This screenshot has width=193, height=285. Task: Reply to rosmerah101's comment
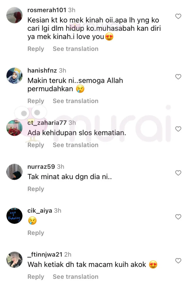pyautogui.click(x=36, y=49)
